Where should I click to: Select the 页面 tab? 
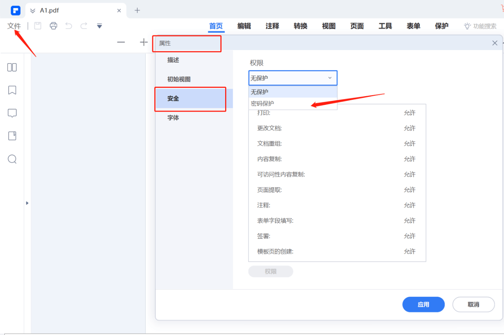(x=357, y=26)
